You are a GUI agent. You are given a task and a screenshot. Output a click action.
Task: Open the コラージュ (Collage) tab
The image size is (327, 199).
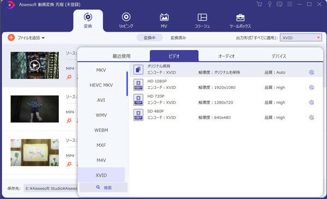[202, 21]
